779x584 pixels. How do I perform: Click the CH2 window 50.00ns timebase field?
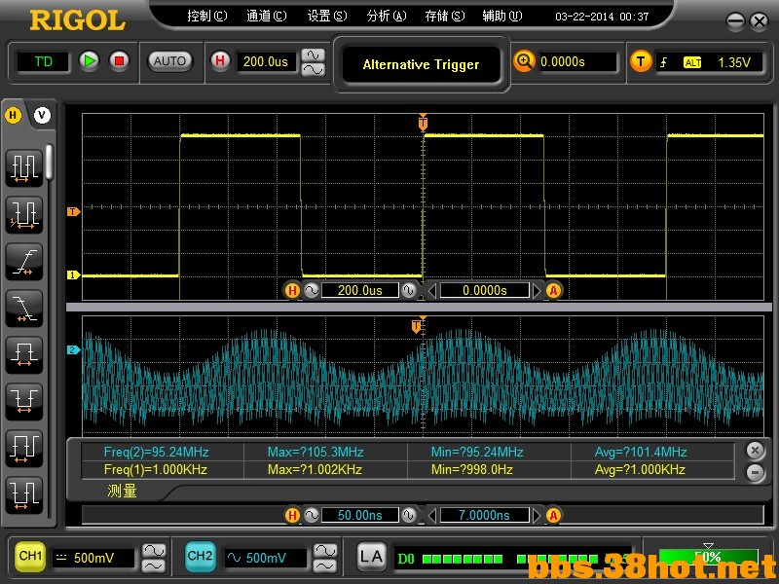click(x=360, y=516)
